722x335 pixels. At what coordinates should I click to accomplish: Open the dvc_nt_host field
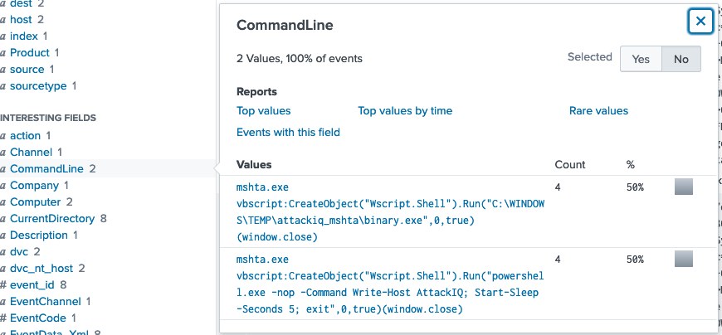click(x=43, y=268)
